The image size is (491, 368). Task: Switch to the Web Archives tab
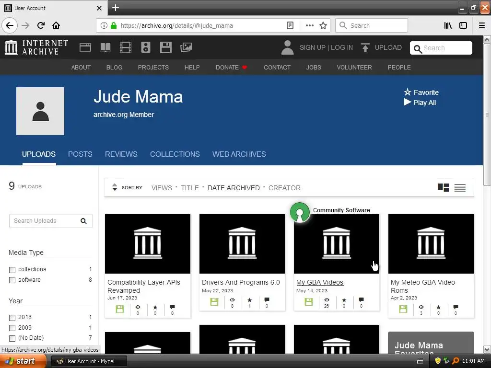coord(239,154)
